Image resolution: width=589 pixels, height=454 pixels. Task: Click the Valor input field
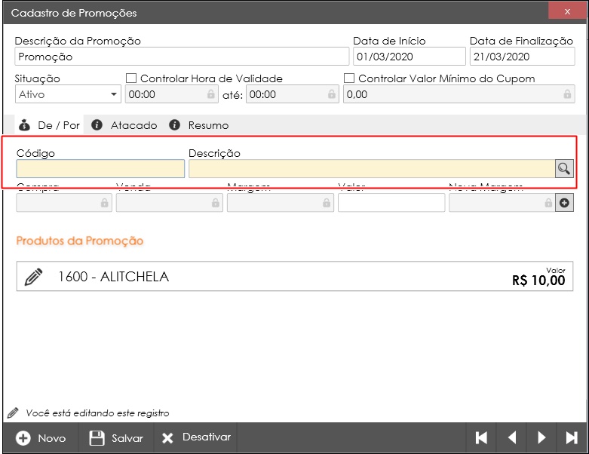391,203
